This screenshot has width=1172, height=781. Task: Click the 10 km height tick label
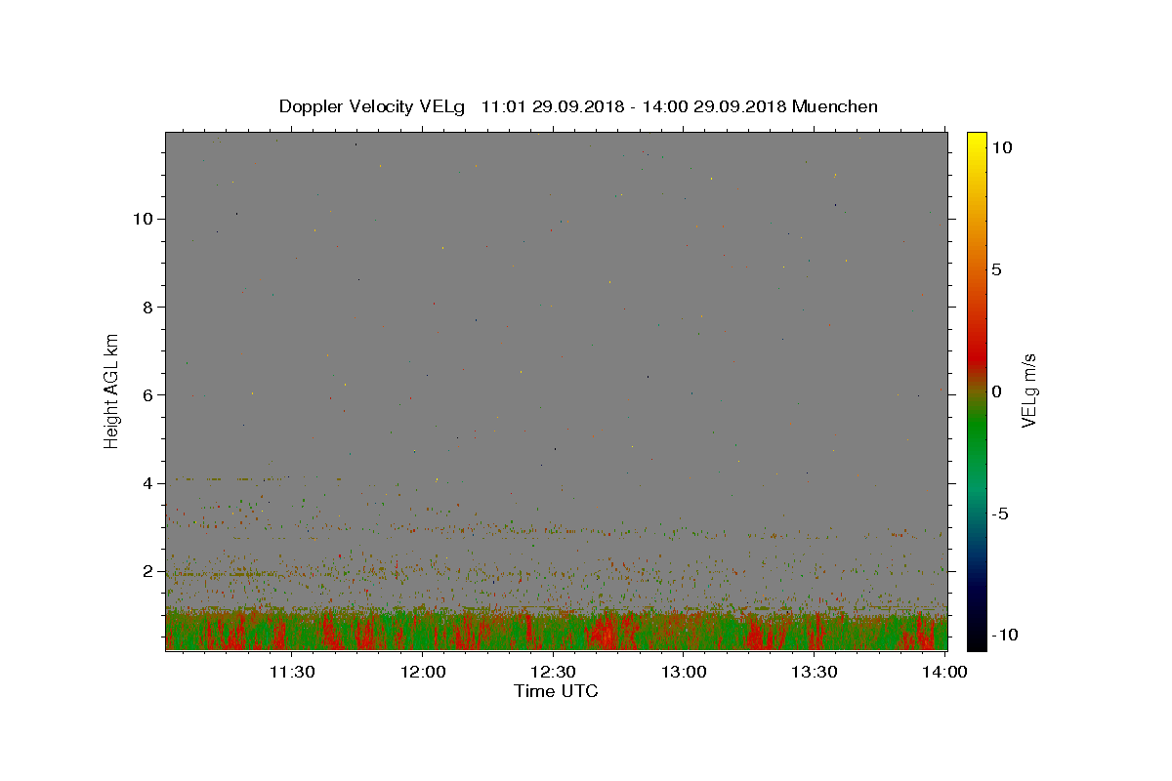click(144, 219)
